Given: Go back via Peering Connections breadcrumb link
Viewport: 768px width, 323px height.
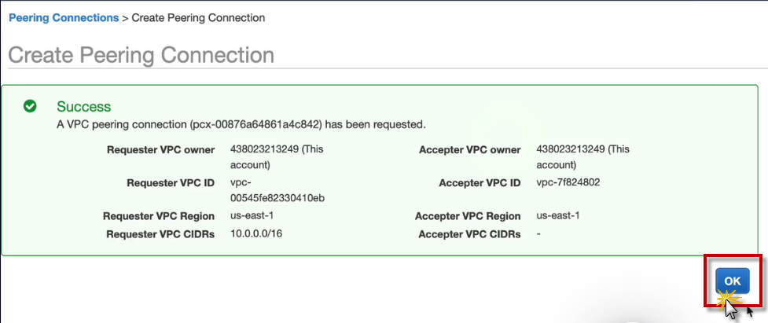Looking at the screenshot, I should (x=64, y=17).
